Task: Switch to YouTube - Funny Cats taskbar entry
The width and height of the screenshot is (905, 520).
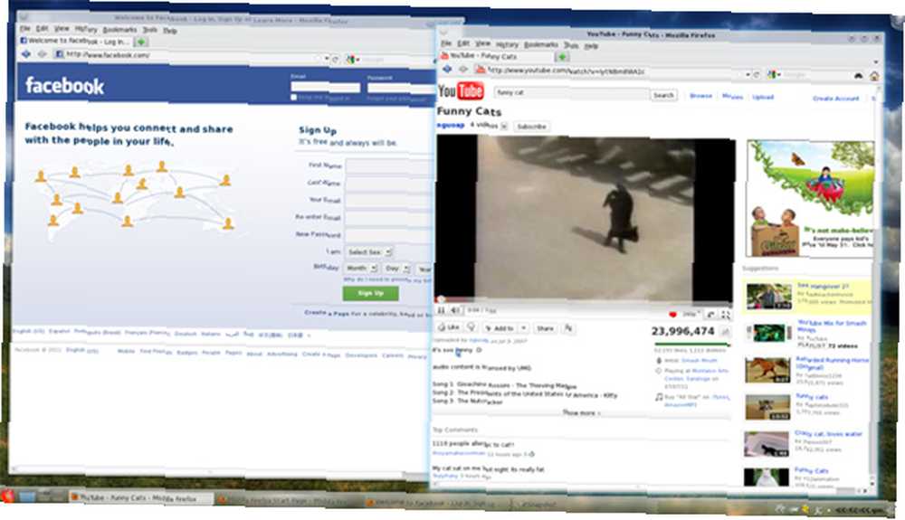Action: click(139, 497)
